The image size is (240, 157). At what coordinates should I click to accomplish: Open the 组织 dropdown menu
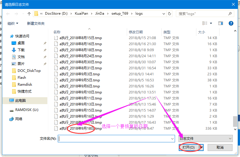click(x=13, y=23)
